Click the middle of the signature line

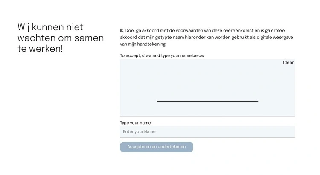pos(207,101)
